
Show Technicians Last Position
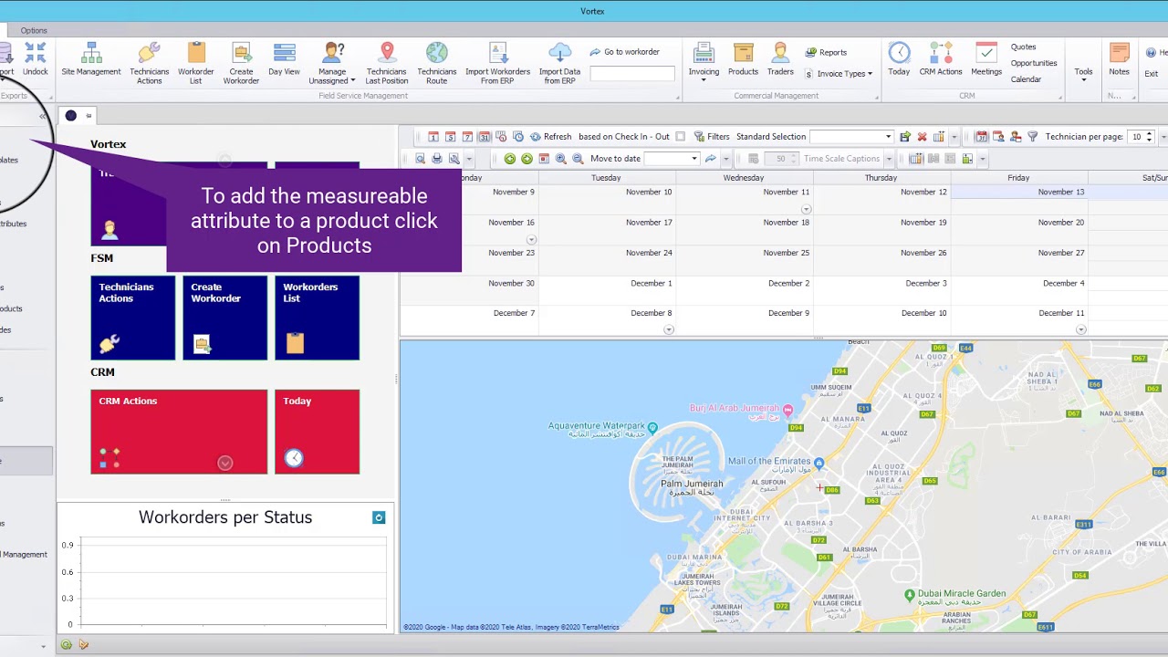click(387, 63)
